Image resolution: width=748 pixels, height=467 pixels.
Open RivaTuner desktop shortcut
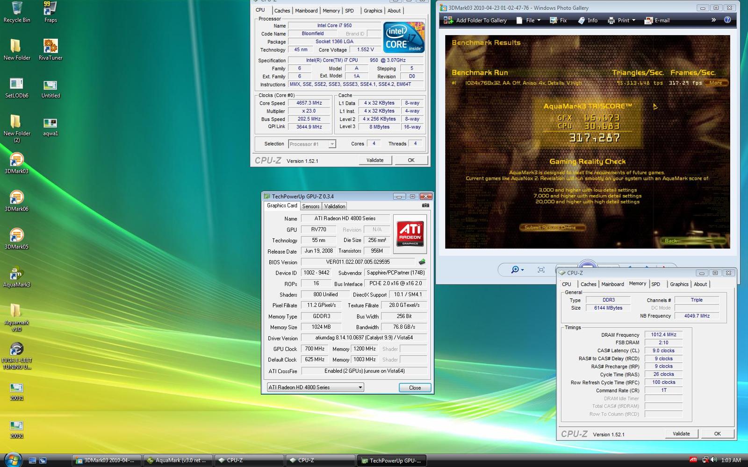coord(50,50)
